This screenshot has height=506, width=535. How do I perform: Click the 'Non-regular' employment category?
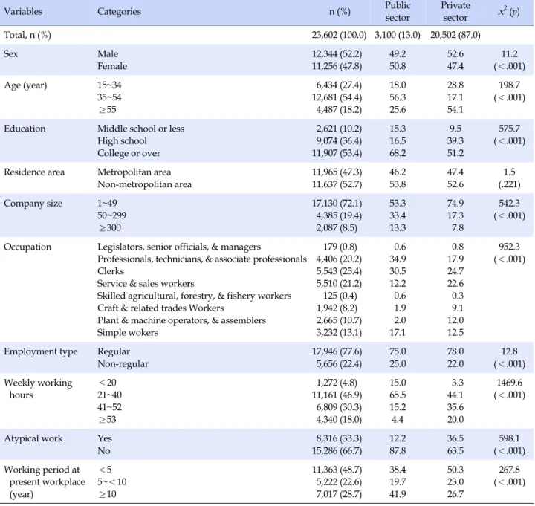[x=123, y=364]
